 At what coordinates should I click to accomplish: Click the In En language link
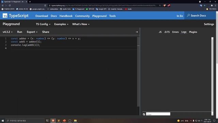(x=180, y=16)
